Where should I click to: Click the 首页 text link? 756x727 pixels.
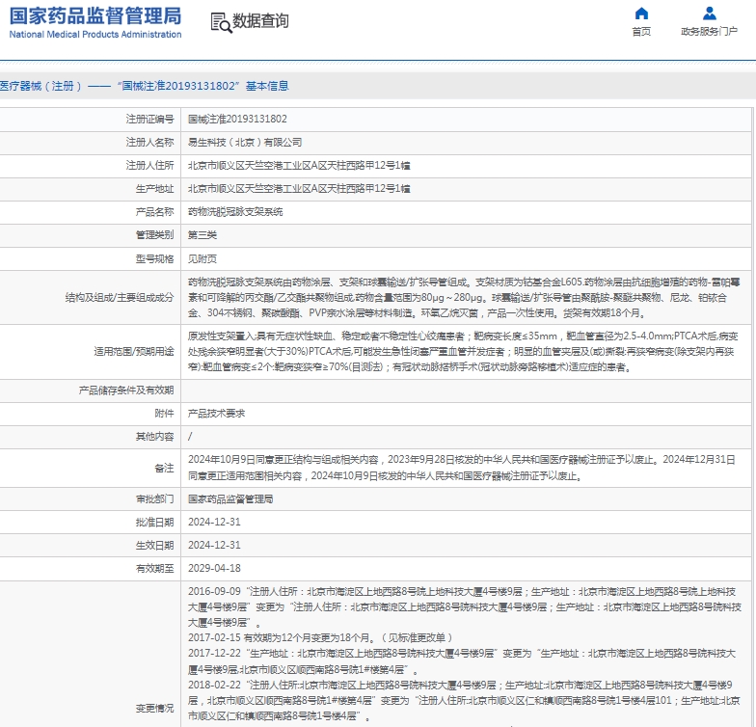(641, 31)
